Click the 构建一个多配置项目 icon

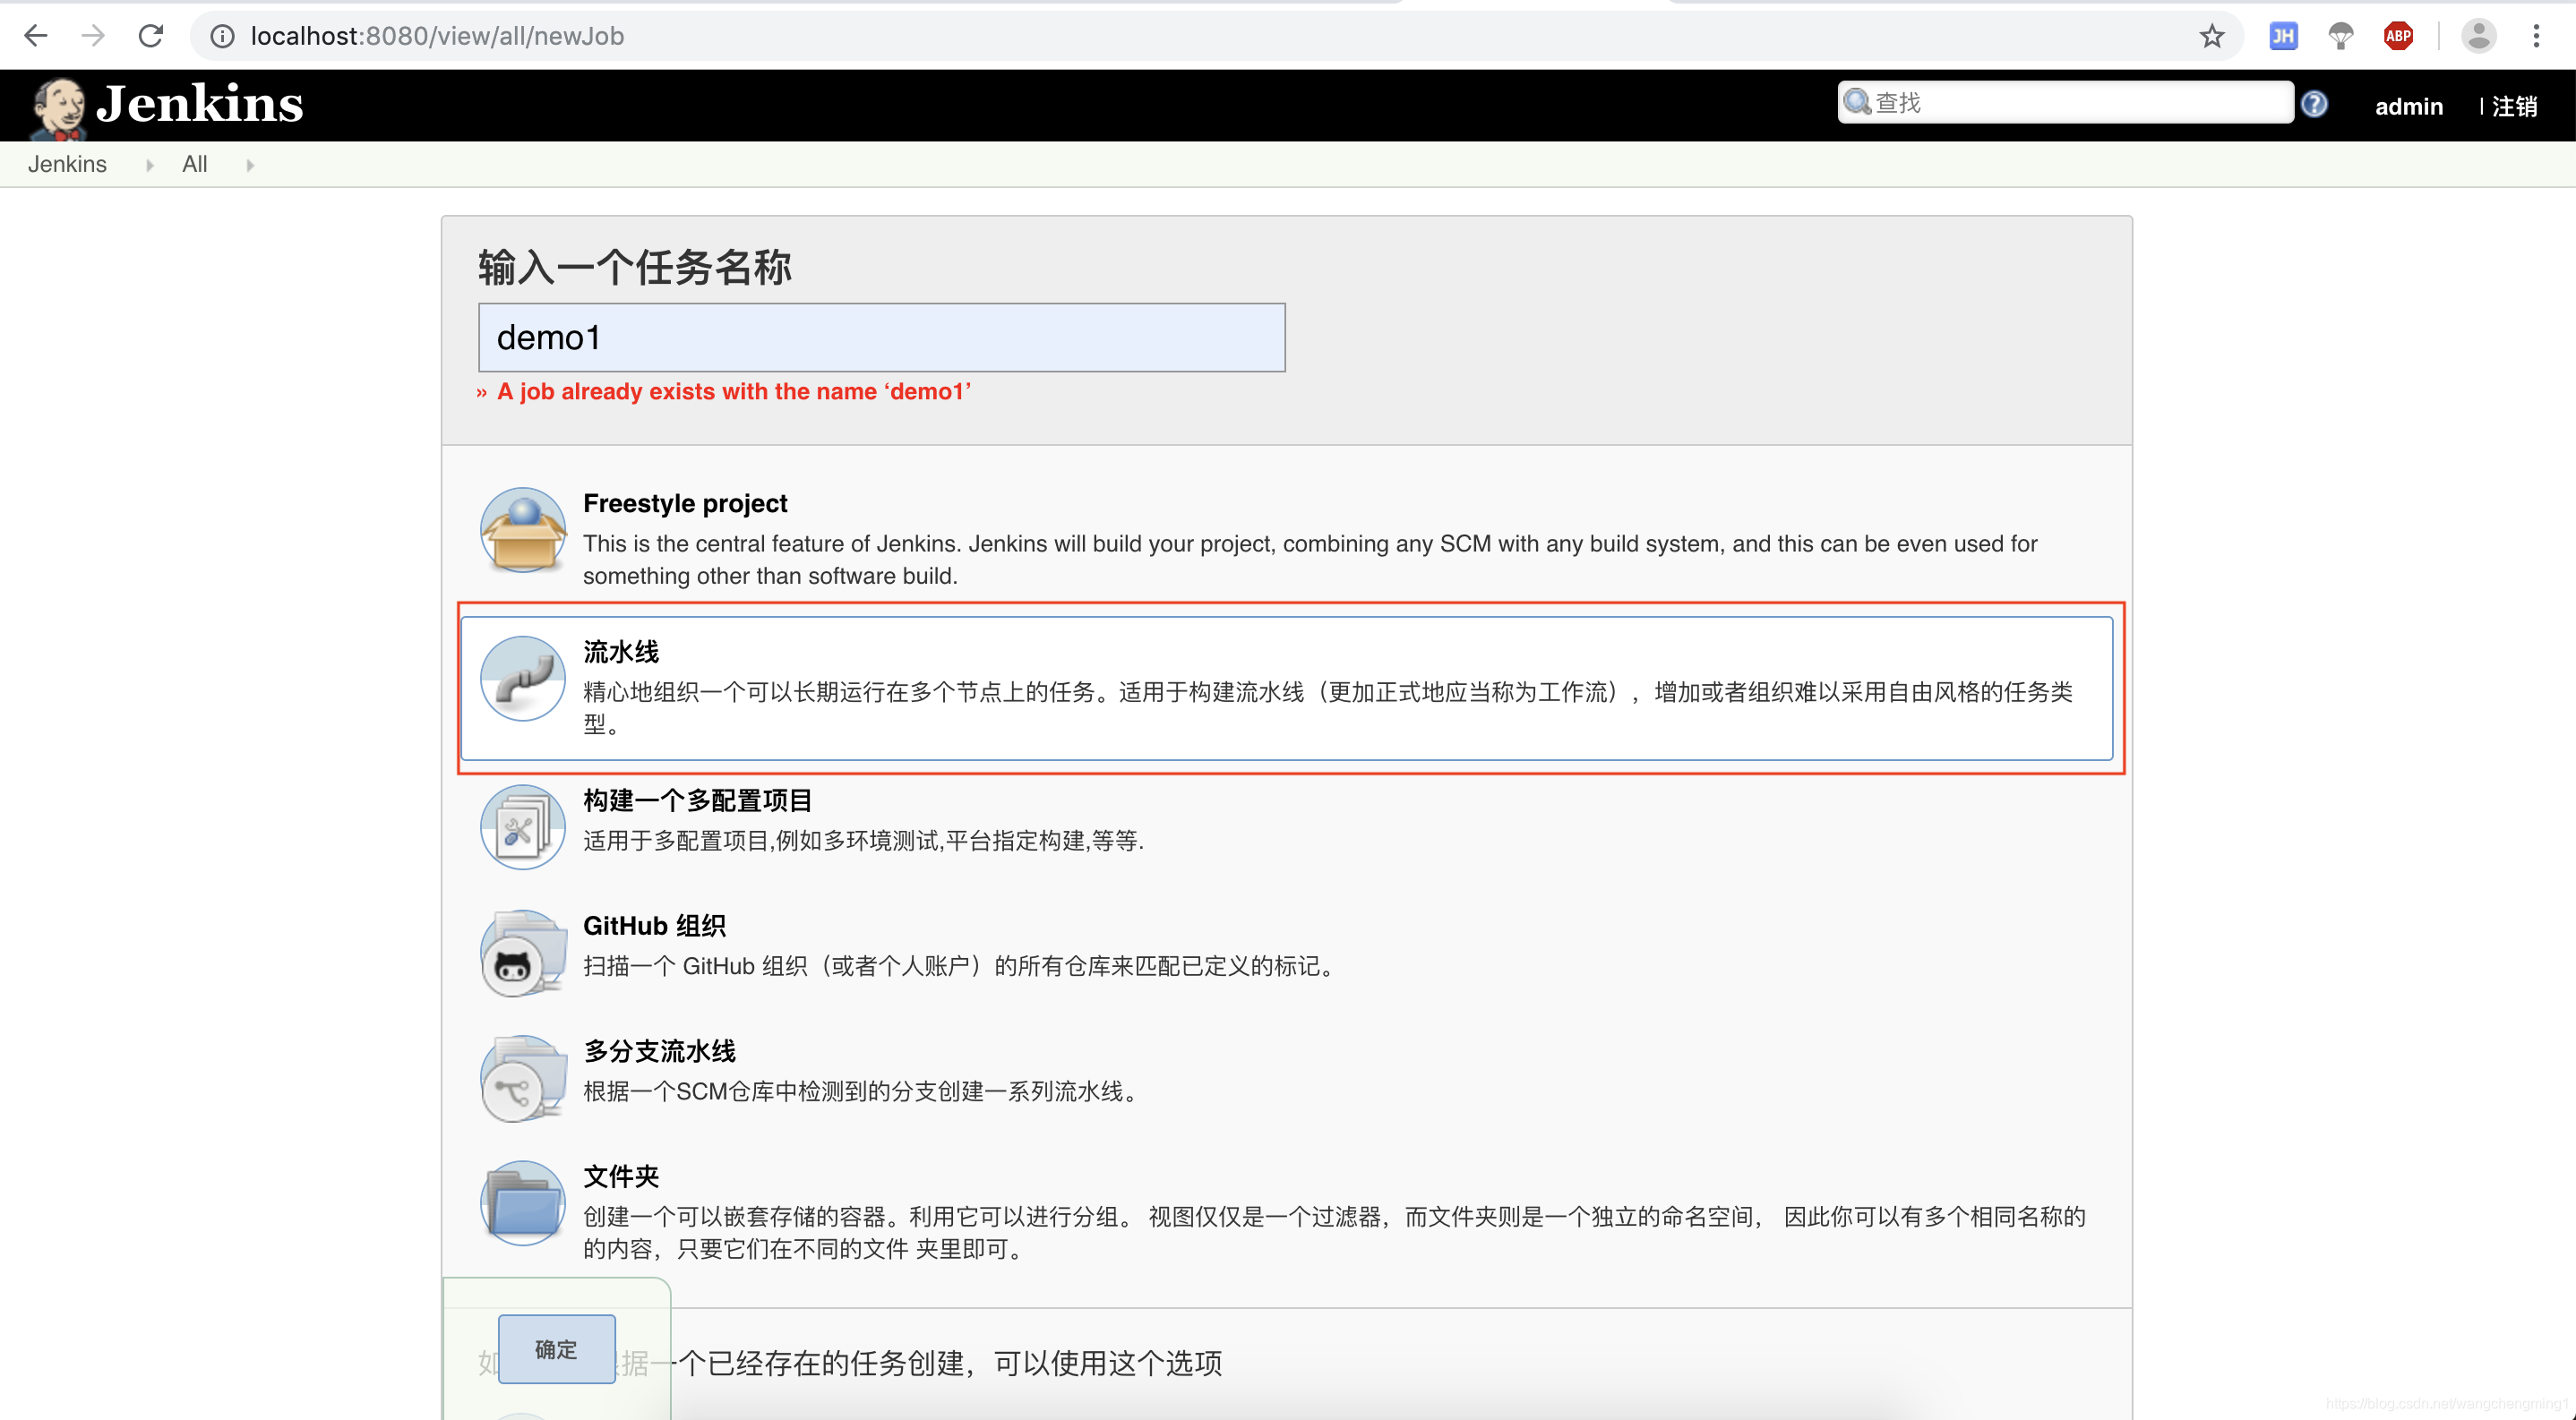[522, 825]
